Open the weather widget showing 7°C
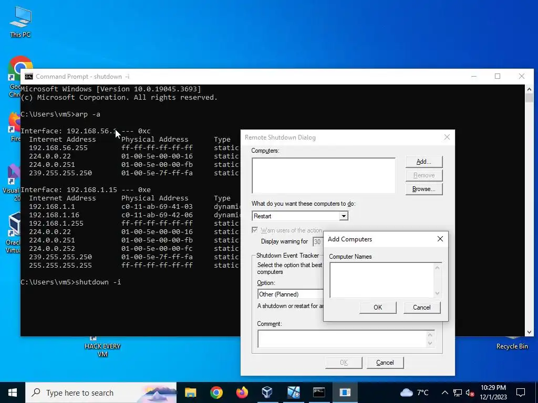538x403 pixels. pos(415,393)
